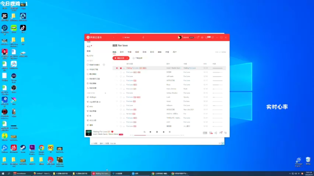Add all results to queue with plus button
The image size is (314, 176).
[127, 58]
